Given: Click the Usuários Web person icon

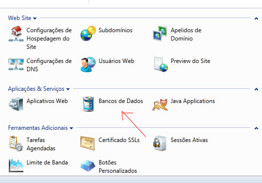Looking at the screenshot, I should click(x=88, y=64).
